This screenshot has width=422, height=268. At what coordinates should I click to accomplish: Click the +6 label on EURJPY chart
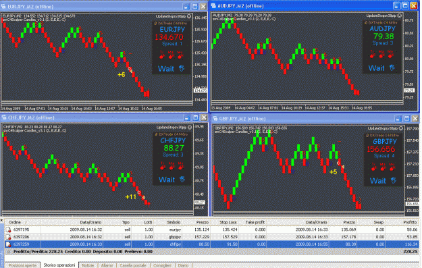[122, 74]
